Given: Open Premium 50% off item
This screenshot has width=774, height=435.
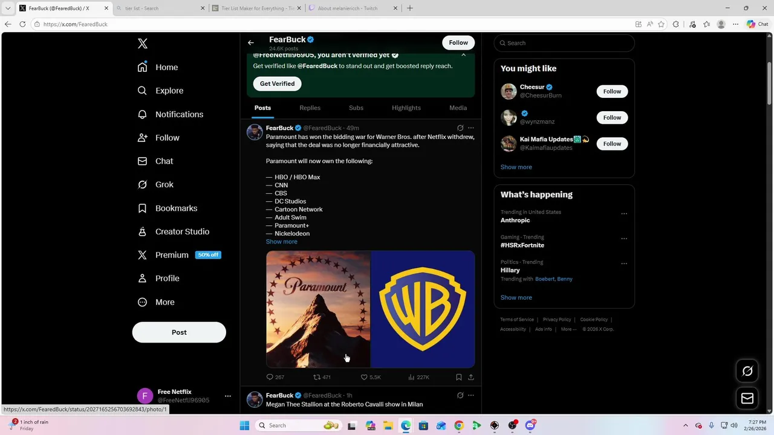Looking at the screenshot, I should click(x=179, y=255).
